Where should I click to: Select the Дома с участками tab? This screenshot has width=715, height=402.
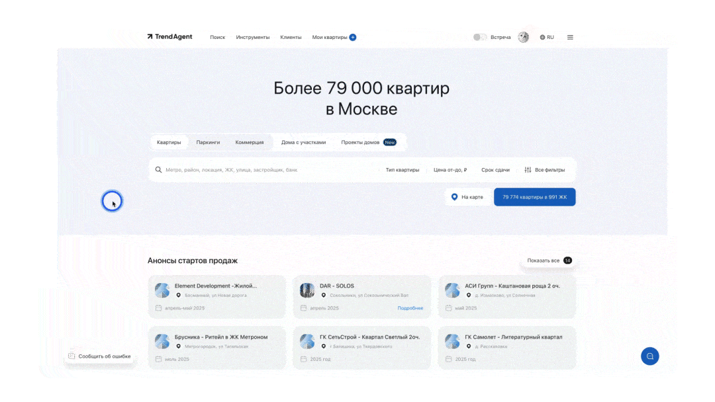(303, 143)
